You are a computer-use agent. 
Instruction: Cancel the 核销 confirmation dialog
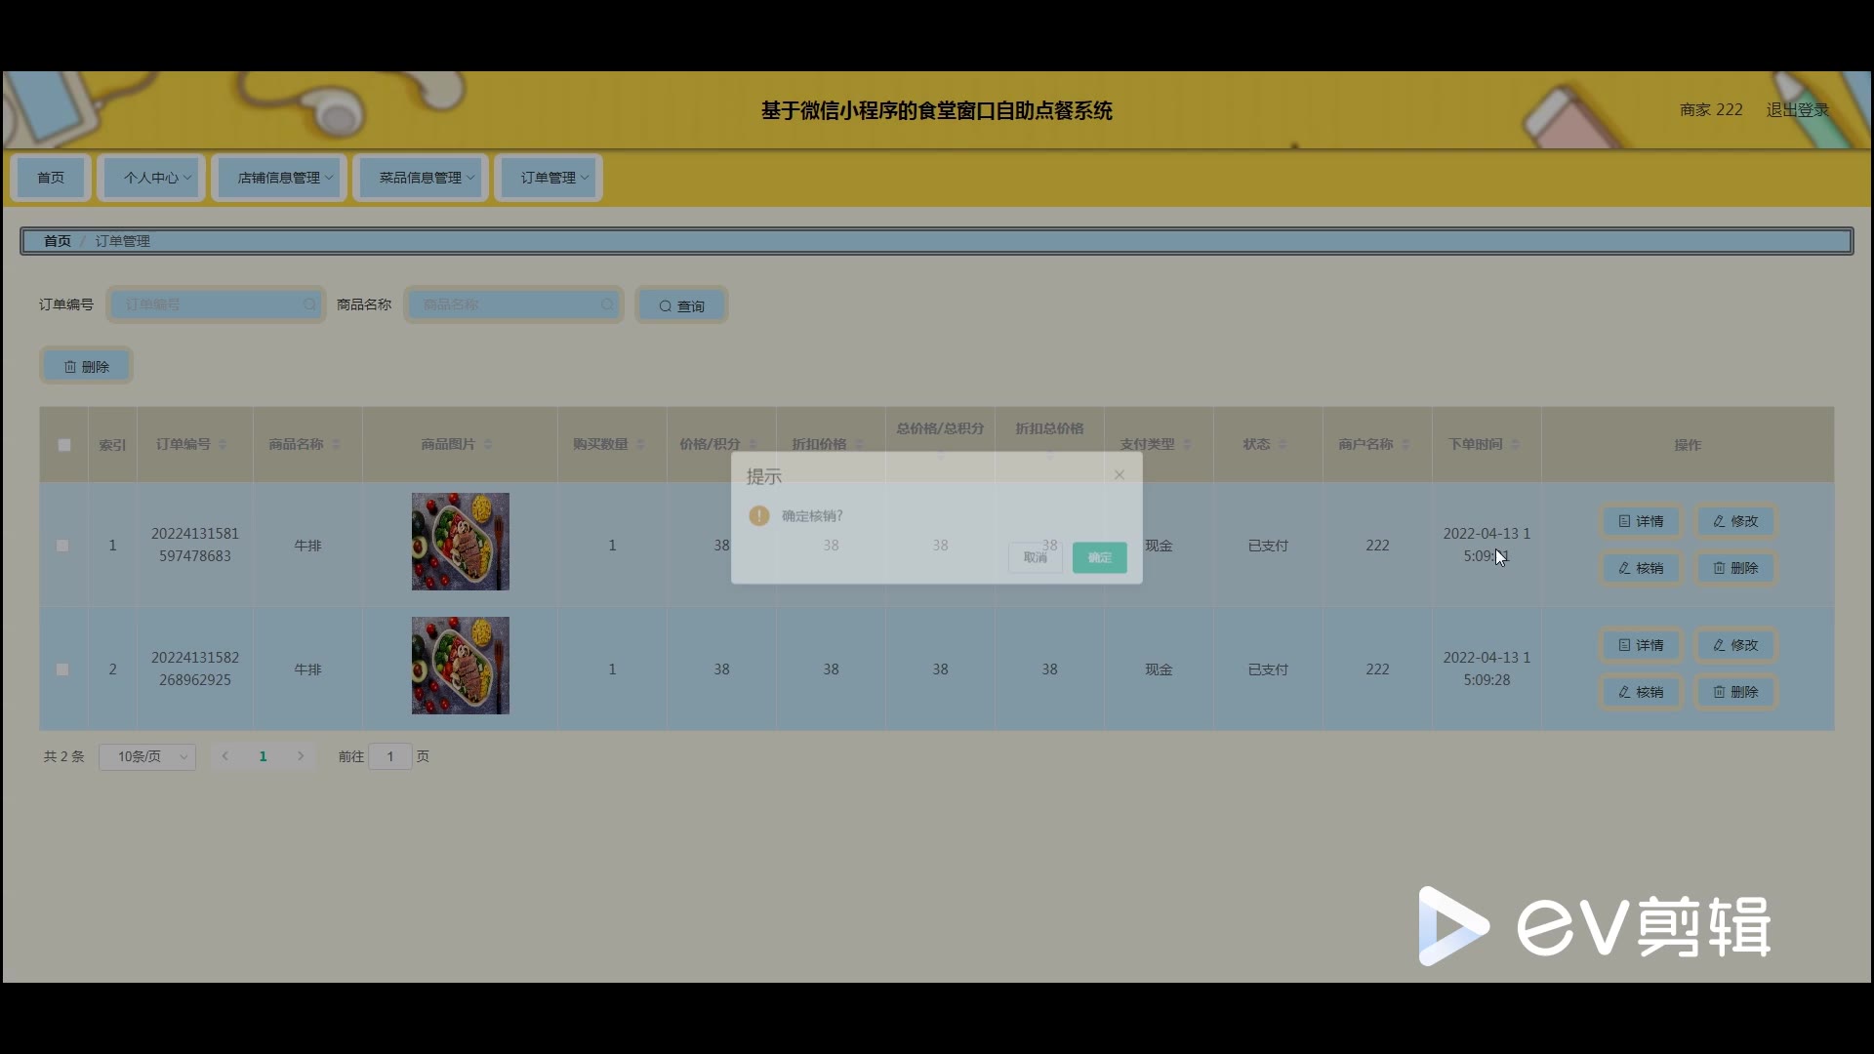click(1035, 557)
